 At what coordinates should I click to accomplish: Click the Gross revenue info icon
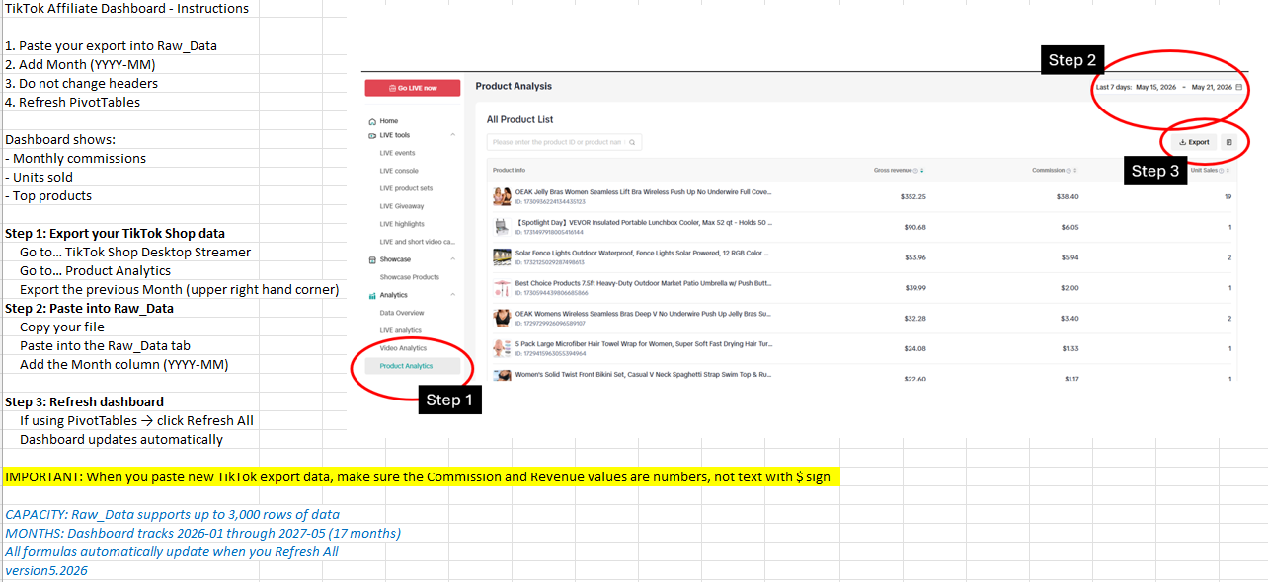click(914, 170)
